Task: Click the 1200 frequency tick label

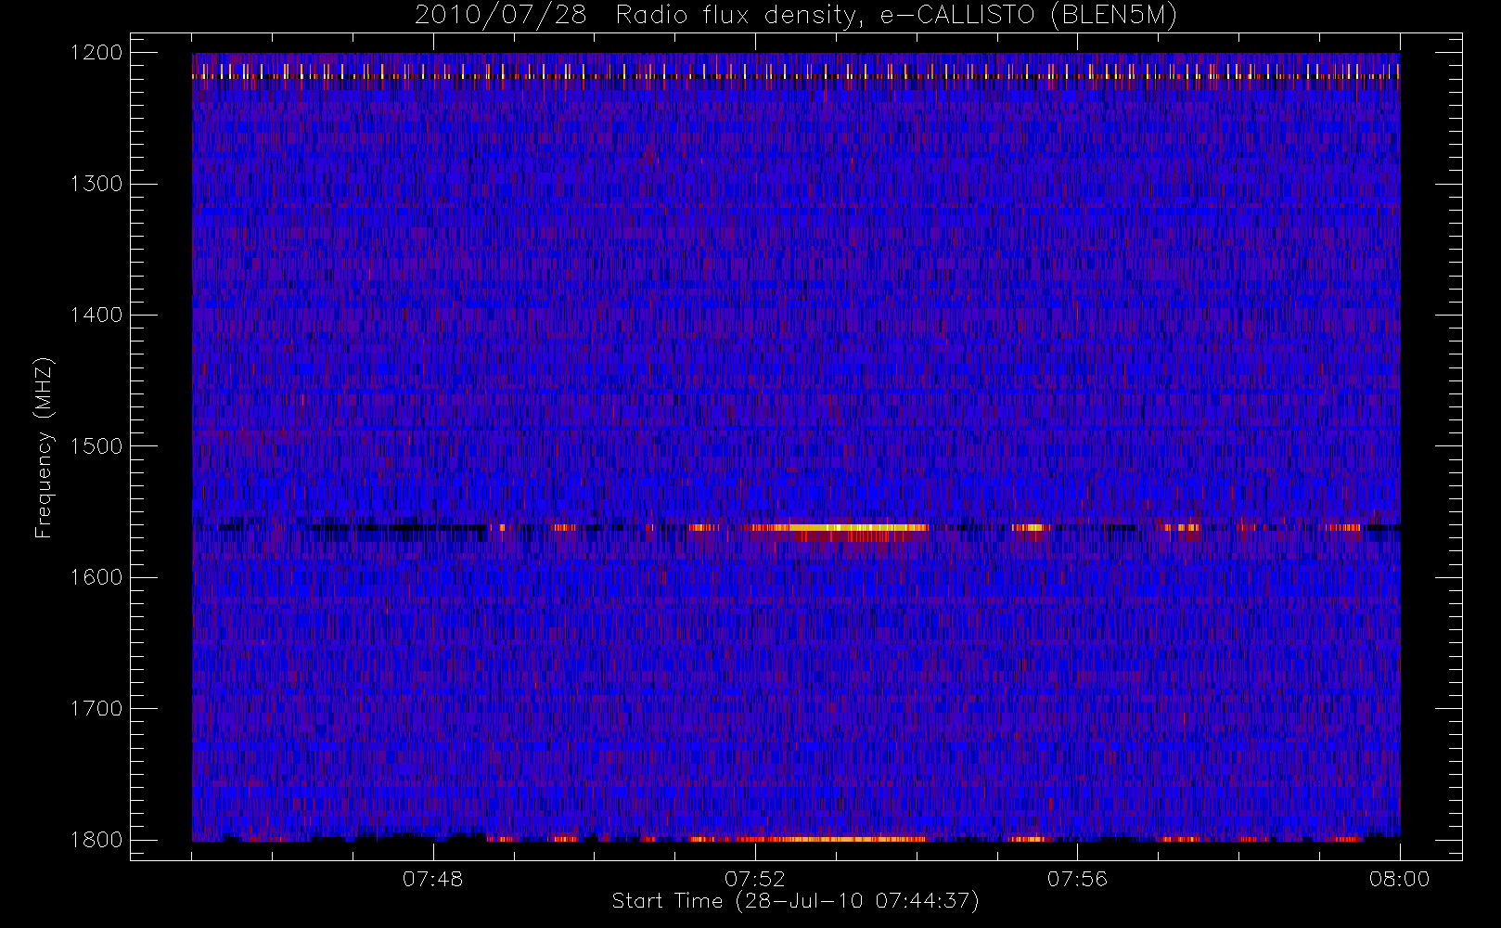Action: pyautogui.click(x=96, y=53)
